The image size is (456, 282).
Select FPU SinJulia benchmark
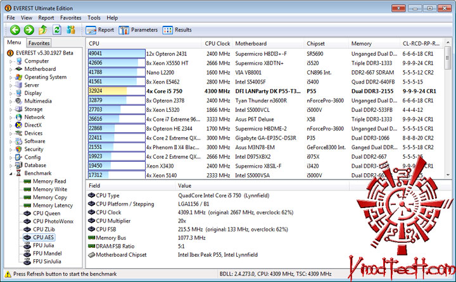tap(47, 261)
